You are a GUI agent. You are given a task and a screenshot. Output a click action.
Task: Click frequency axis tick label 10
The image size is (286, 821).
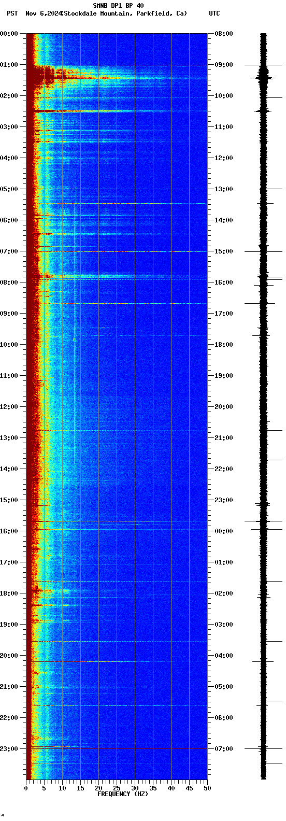62,788
